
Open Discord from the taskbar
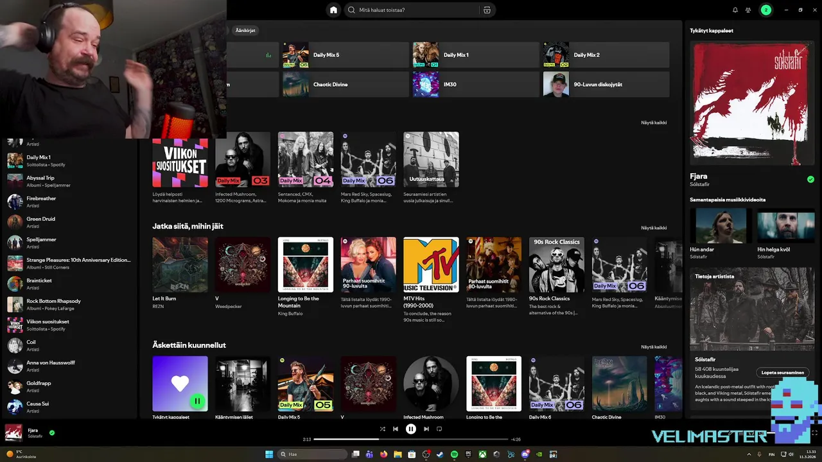coord(525,454)
